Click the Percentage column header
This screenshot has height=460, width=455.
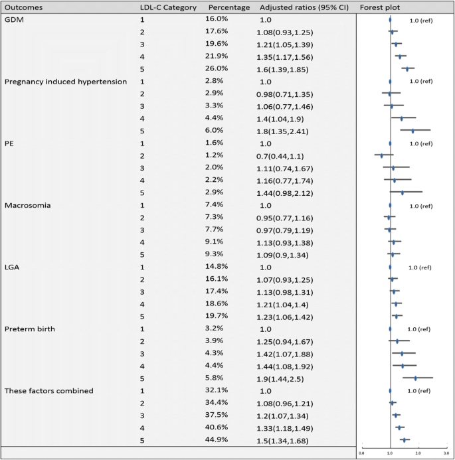(x=227, y=6)
